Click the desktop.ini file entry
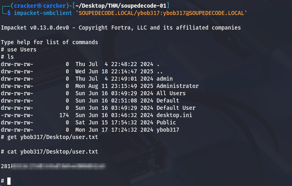Screen dimensions: 292x186 tap(174, 115)
